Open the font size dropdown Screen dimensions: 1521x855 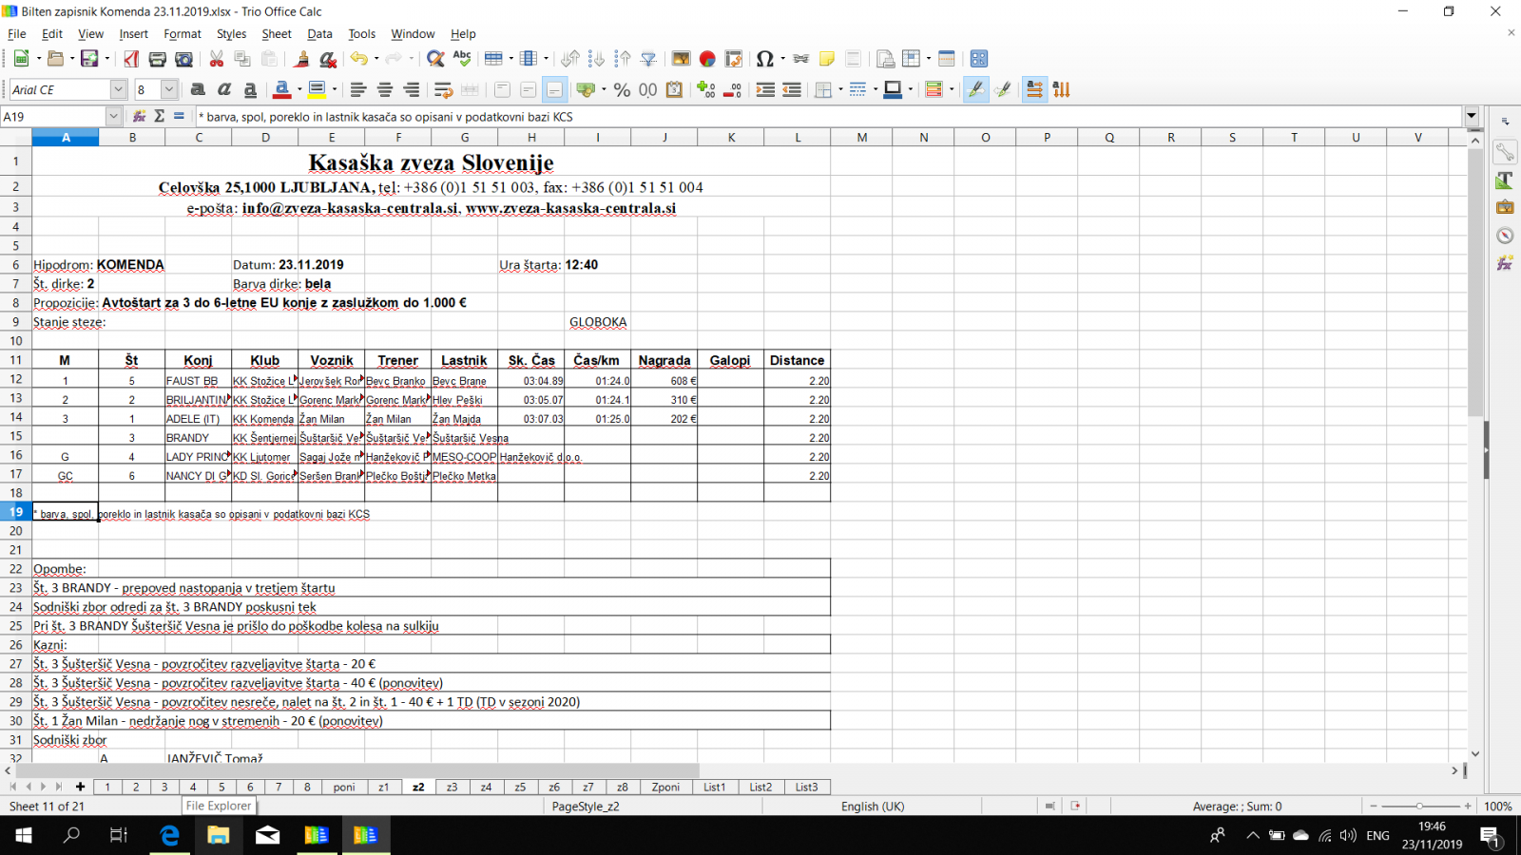coord(169,89)
